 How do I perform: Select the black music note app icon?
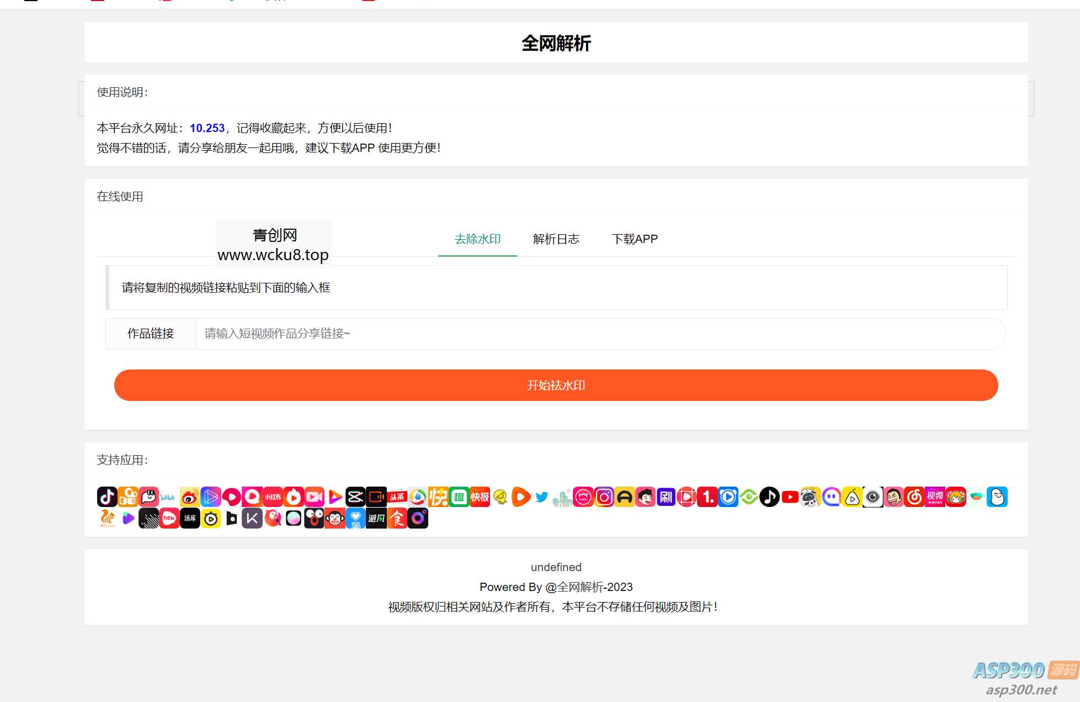coord(769,497)
